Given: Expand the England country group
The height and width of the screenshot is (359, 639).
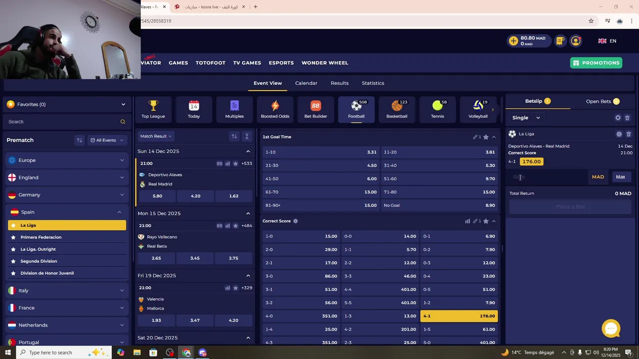Looking at the screenshot, I should point(66,178).
